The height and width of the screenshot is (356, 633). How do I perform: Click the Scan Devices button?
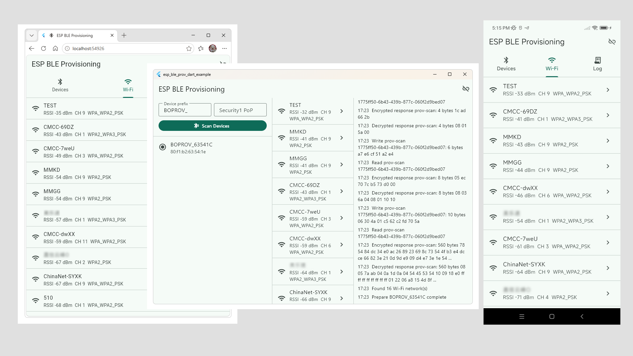coord(213,126)
